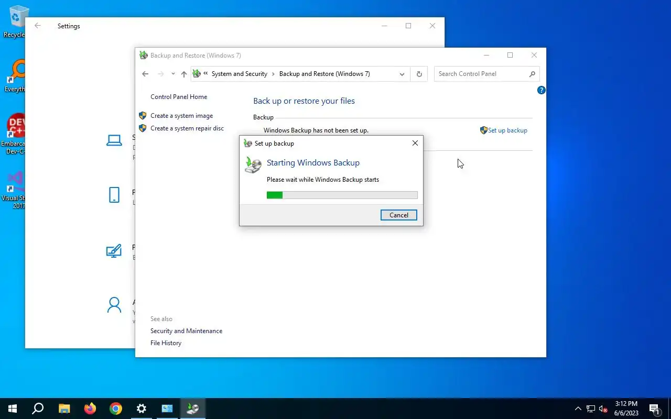This screenshot has width=671, height=419.
Task: Select System and Security breadcrumb
Action: tap(239, 74)
